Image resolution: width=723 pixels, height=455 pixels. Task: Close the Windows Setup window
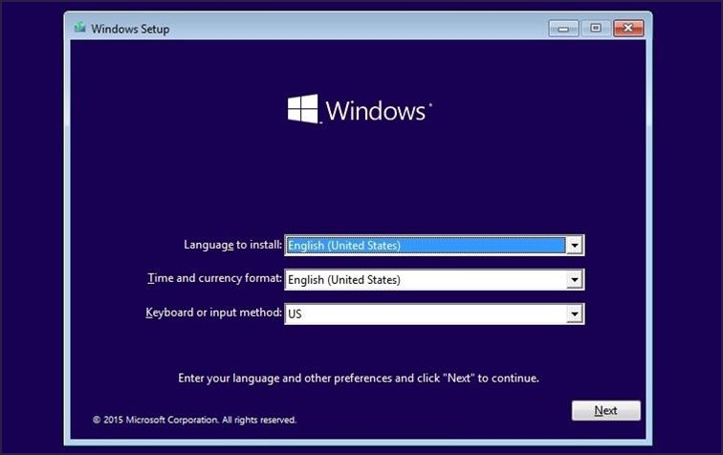click(x=628, y=28)
